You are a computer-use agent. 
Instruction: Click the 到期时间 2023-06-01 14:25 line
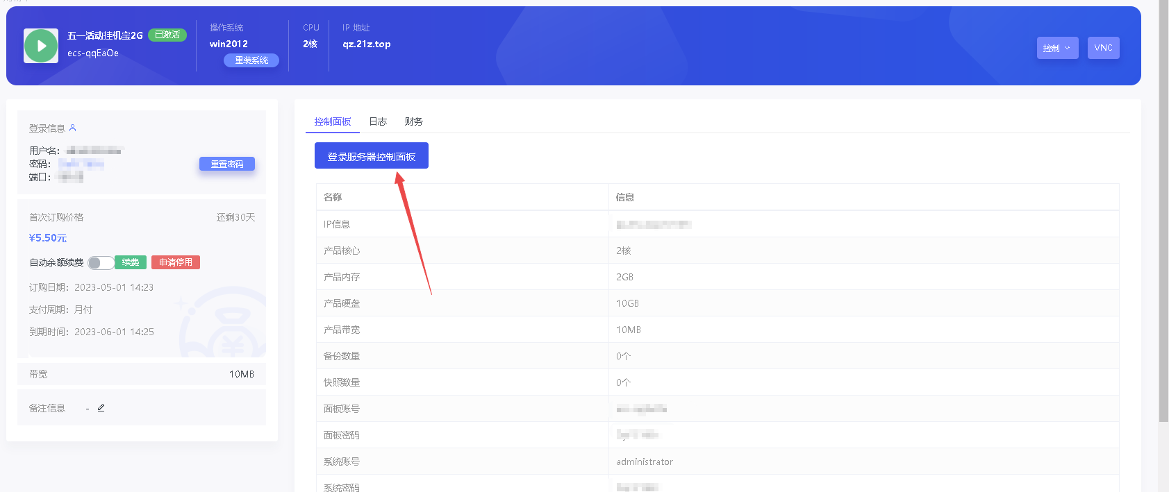click(x=92, y=332)
